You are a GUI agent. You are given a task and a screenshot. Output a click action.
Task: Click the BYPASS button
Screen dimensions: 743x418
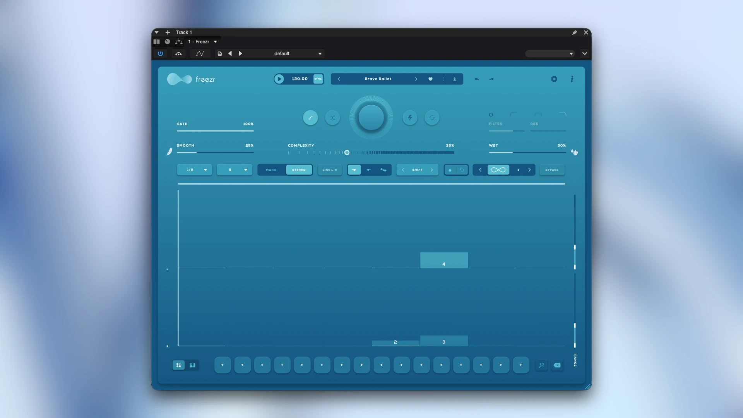click(552, 170)
